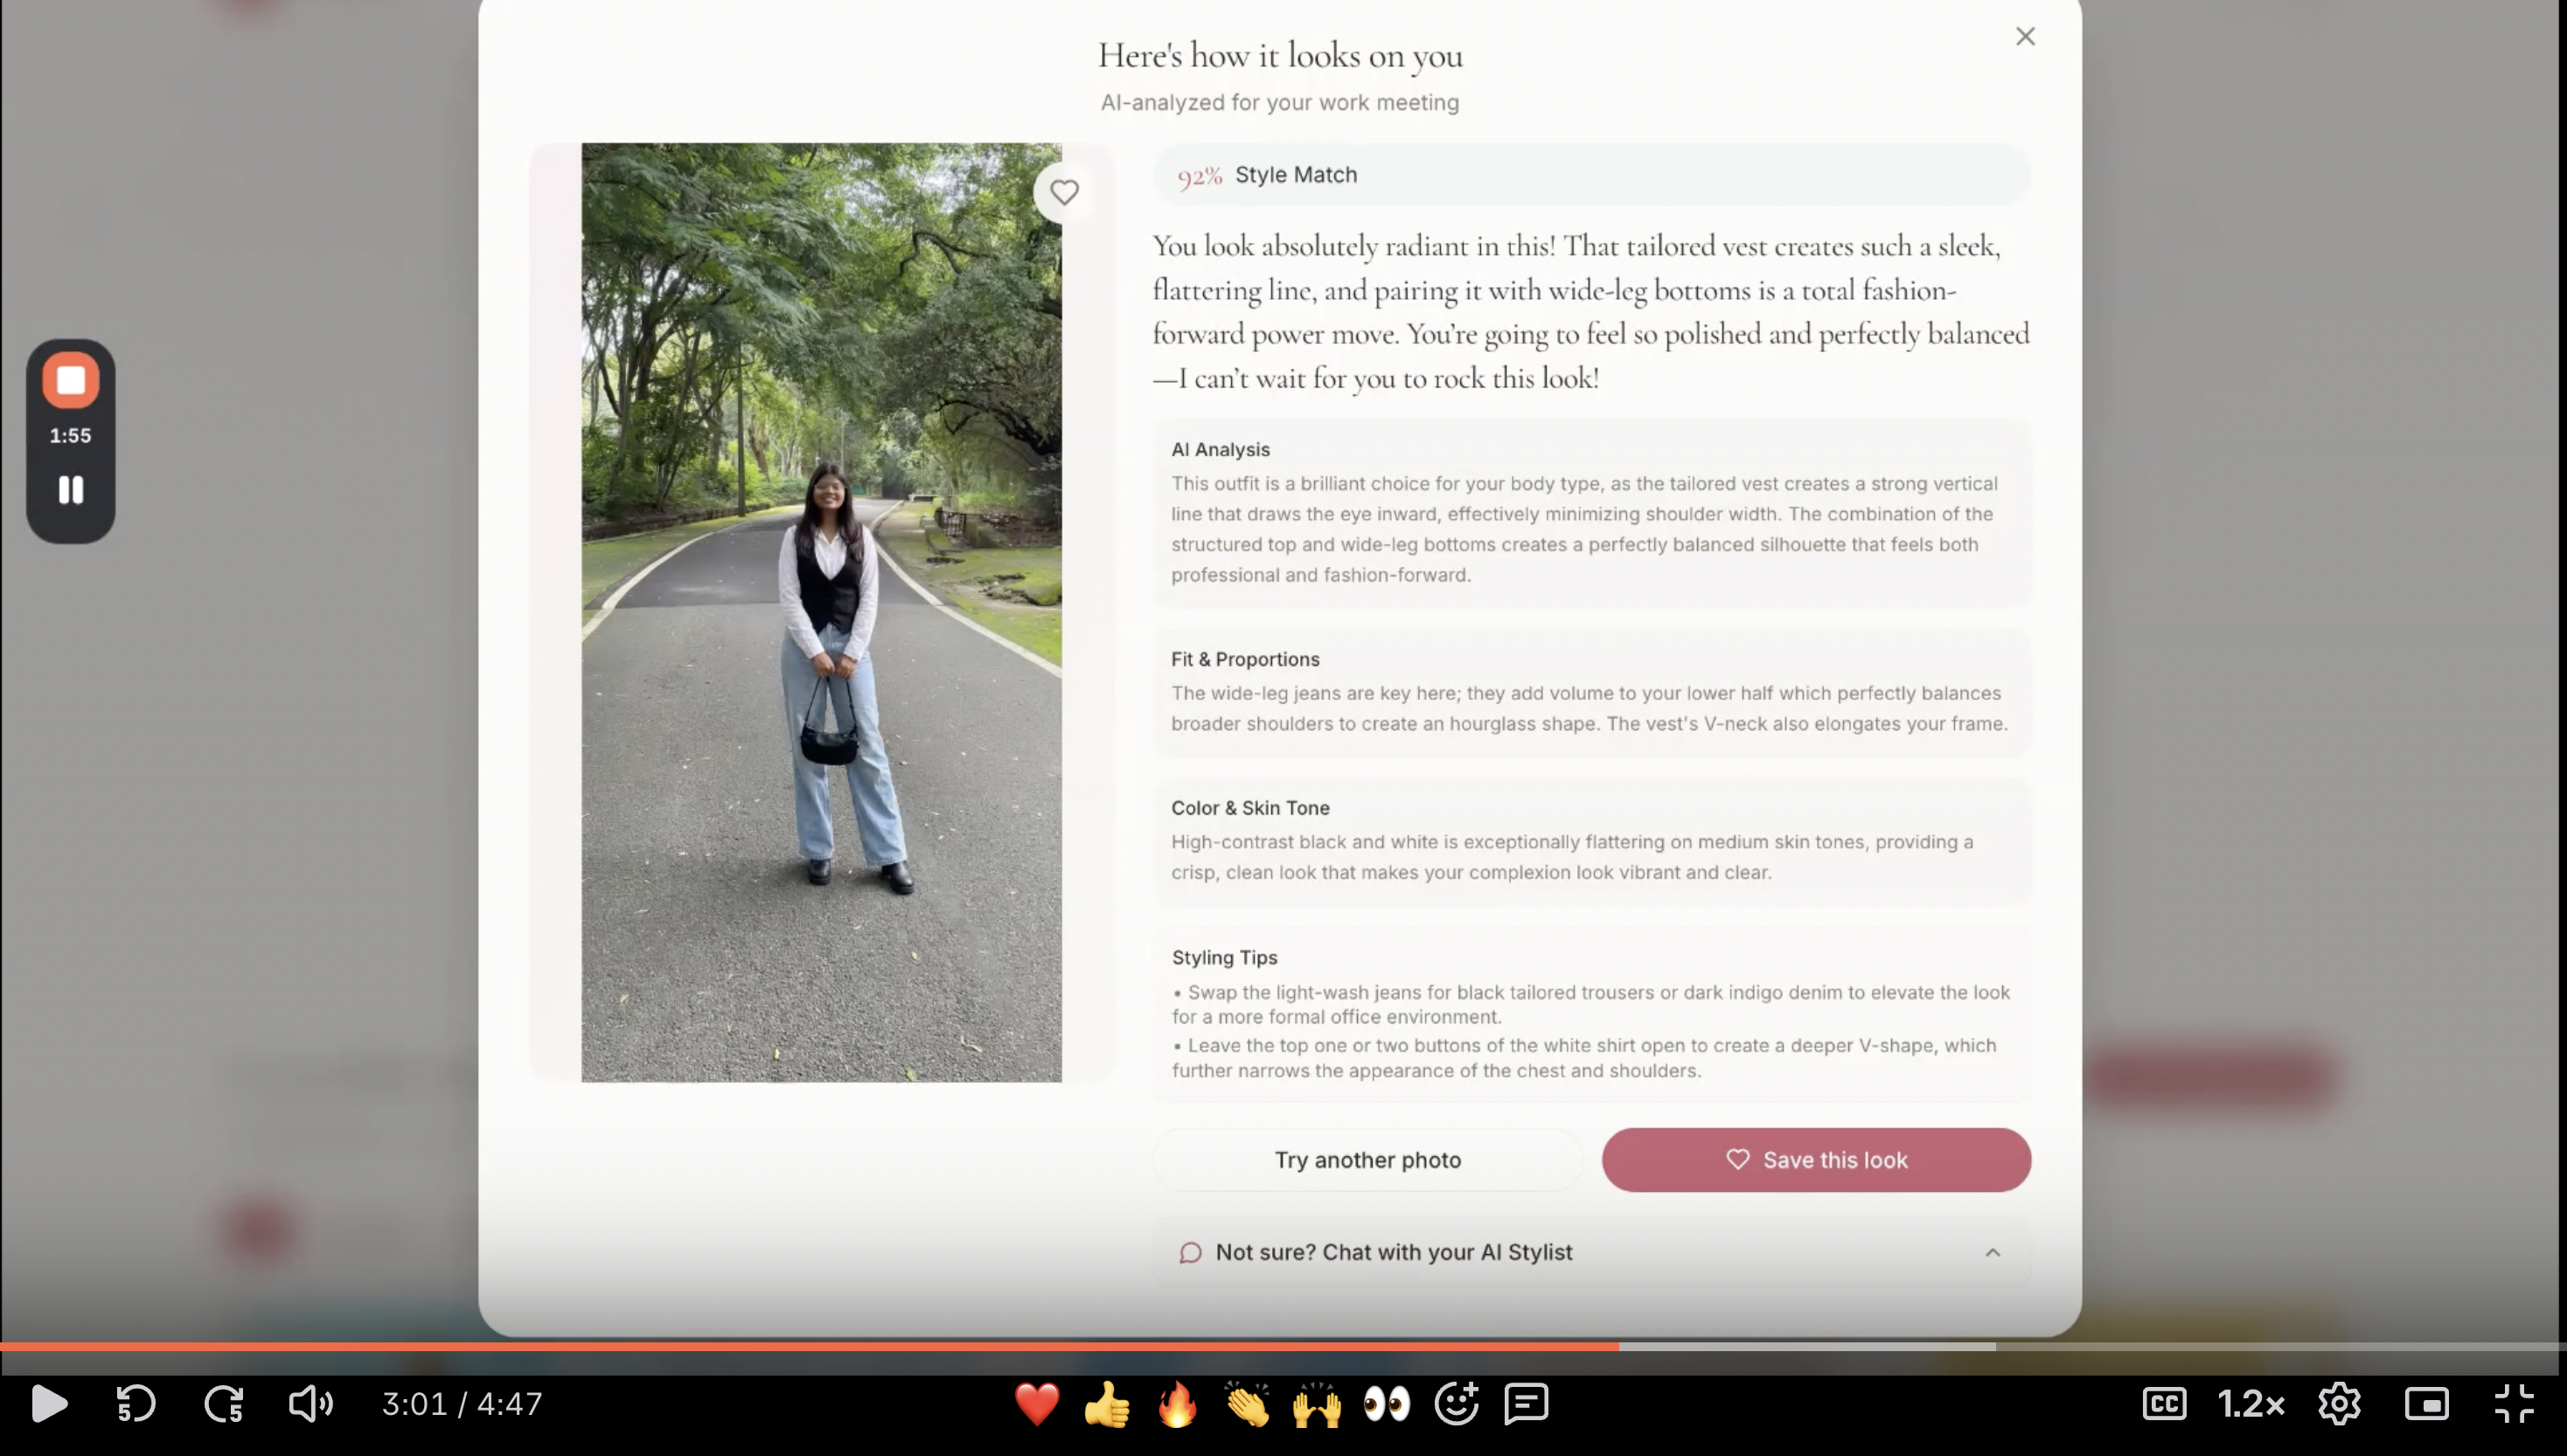Screen dimensions: 2567x1456
Task: React with the eyes emoji
Action: (1387, 1403)
